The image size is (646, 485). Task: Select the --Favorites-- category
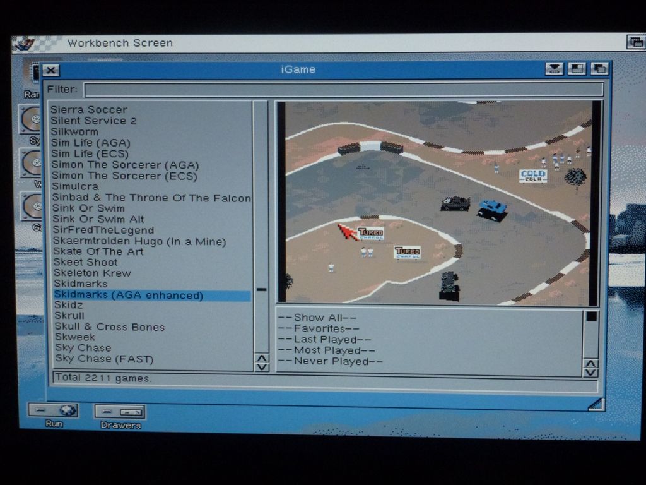[319, 328]
